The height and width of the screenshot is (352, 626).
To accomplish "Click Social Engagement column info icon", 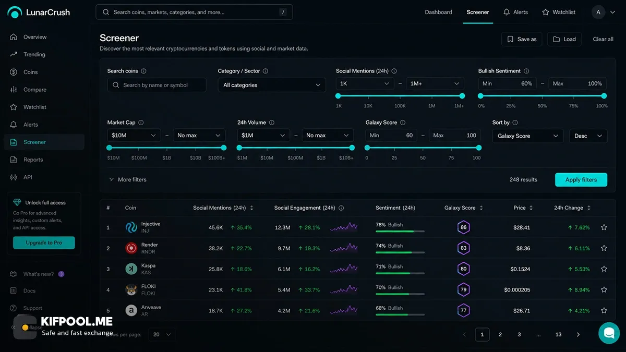I will tap(341, 208).
